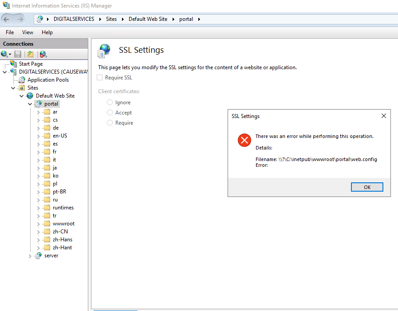398x311 pixels.
Task: Open the Help menu
Action: tap(47, 32)
